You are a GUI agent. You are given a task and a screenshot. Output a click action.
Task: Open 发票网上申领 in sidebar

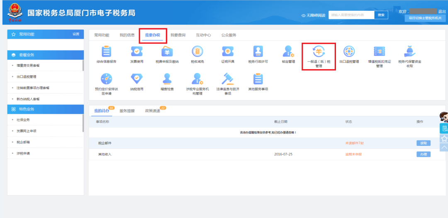[x=26, y=131]
